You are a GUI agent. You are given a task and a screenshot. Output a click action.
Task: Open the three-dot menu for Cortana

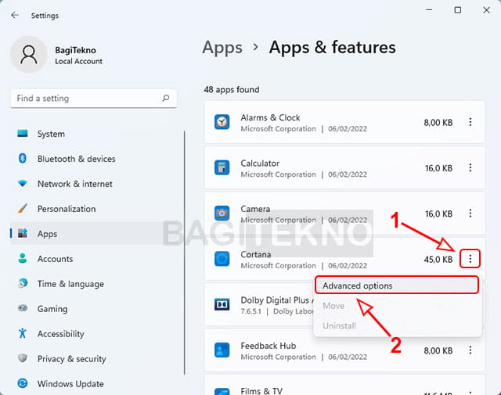point(470,259)
